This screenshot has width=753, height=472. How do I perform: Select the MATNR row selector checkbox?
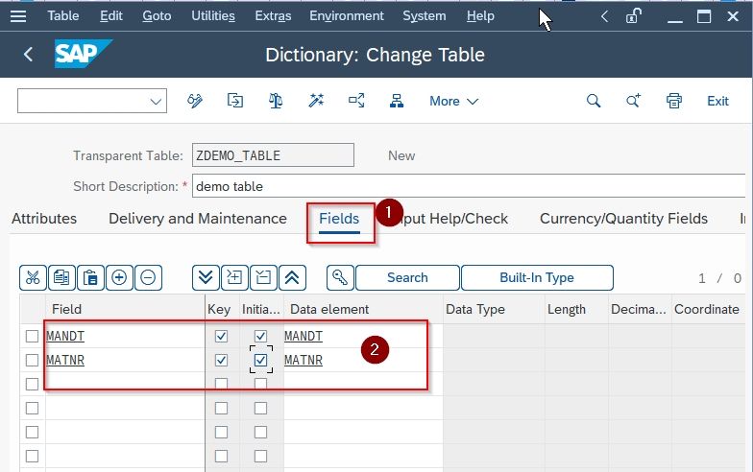[32, 361]
